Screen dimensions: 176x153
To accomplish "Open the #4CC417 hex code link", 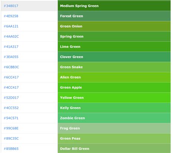I will [x=11, y=87].
